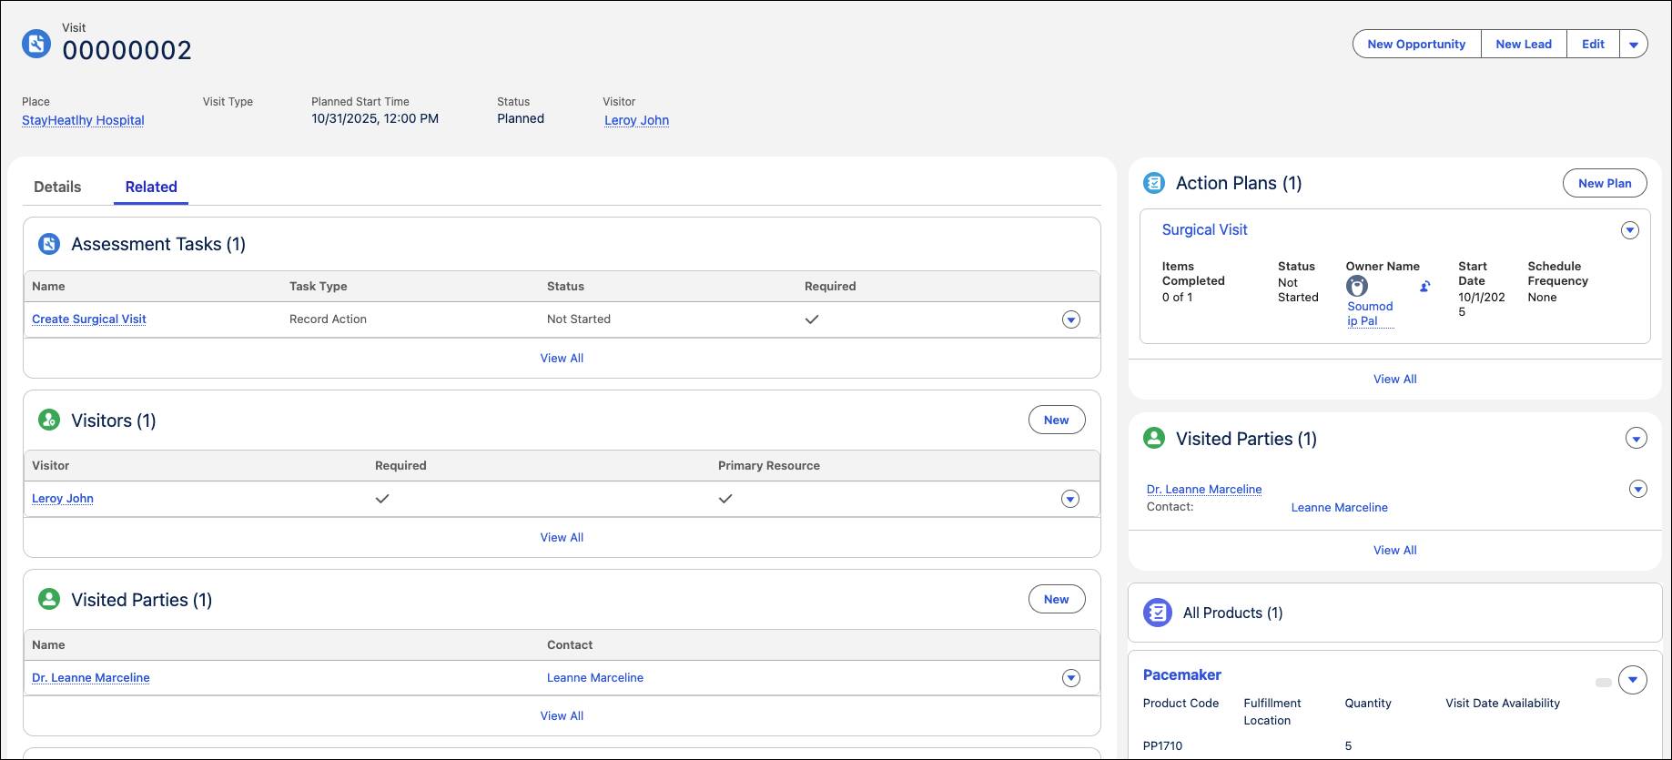The width and height of the screenshot is (1672, 760).
Task: Click the 'Planned' status value in header
Action: point(521,118)
